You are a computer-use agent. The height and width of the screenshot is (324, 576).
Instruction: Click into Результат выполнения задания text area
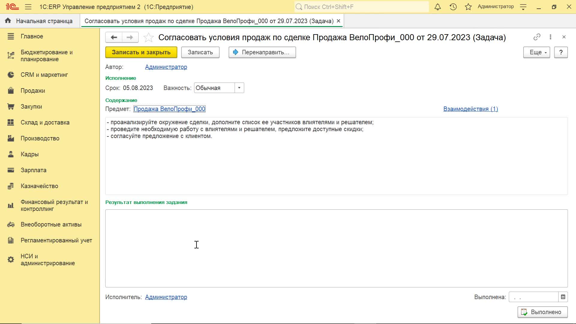click(336, 248)
